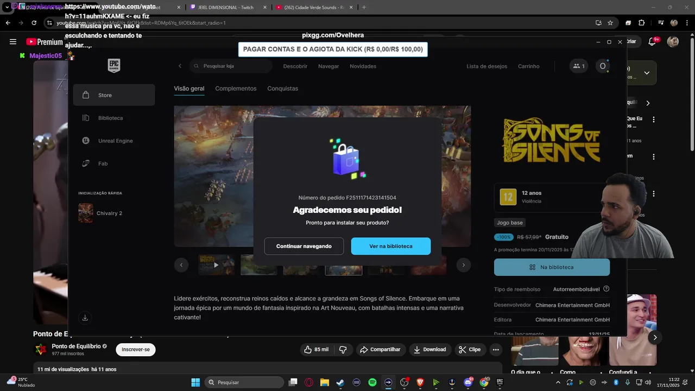695x391 pixels.
Task: Open Spotify from the taskbar
Action: click(372, 382)
